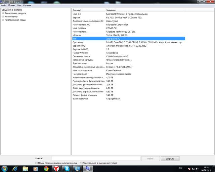Switch to the System Information taskbar icon
The image size is (215, 172).
click(x=88, y=168)
